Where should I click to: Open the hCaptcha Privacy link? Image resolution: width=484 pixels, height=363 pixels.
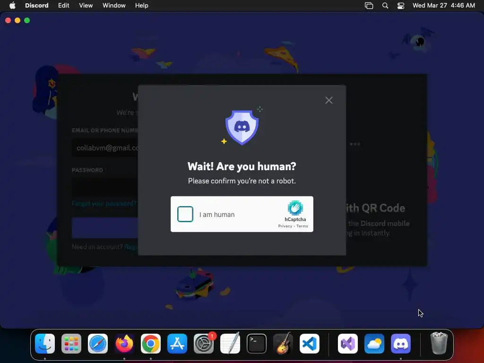(x=285, y=226)
